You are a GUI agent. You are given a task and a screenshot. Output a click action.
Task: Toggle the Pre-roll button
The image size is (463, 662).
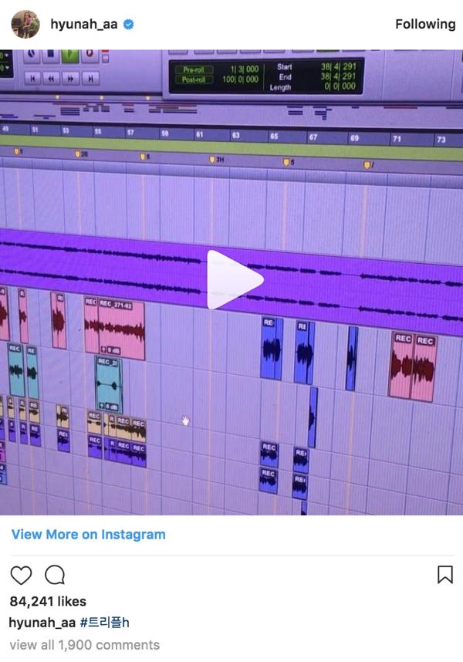click(194, 69)
